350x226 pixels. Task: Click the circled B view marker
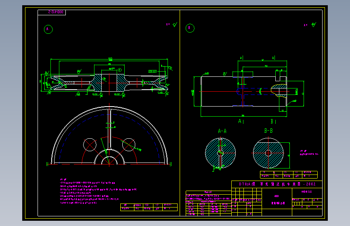[x=190, y=28]
